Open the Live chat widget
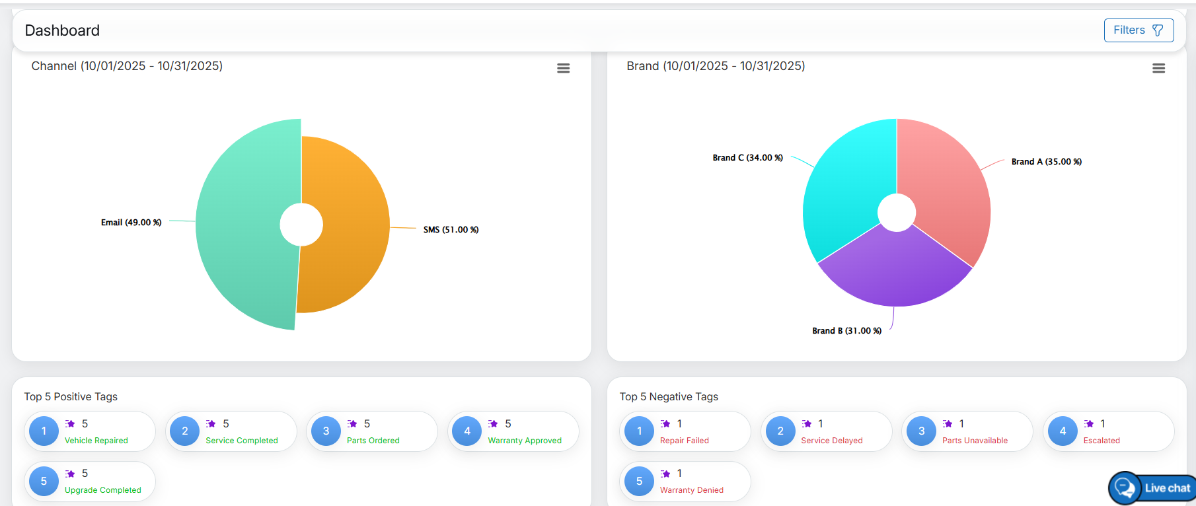Viewport: 1196px width, 506px height. 1152,488
